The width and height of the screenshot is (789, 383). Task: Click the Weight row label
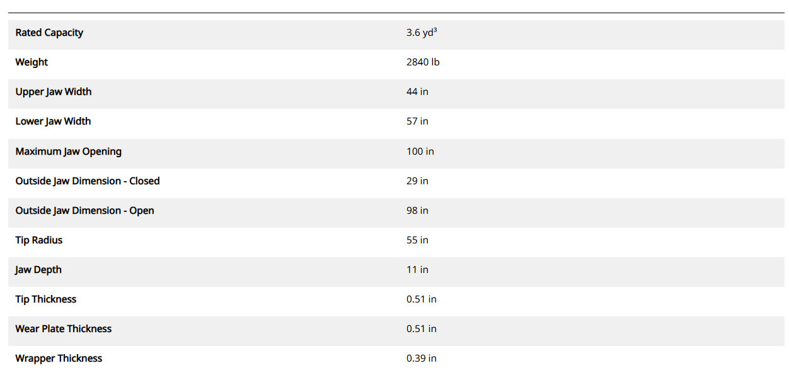point(32,62)
